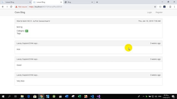Click 3 weeks ago on the Very Nice comment
The height and width of the screenshot is (99, 177).
point(155,75)
